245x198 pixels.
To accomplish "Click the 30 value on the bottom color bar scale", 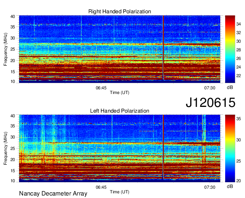I will 239,140.
